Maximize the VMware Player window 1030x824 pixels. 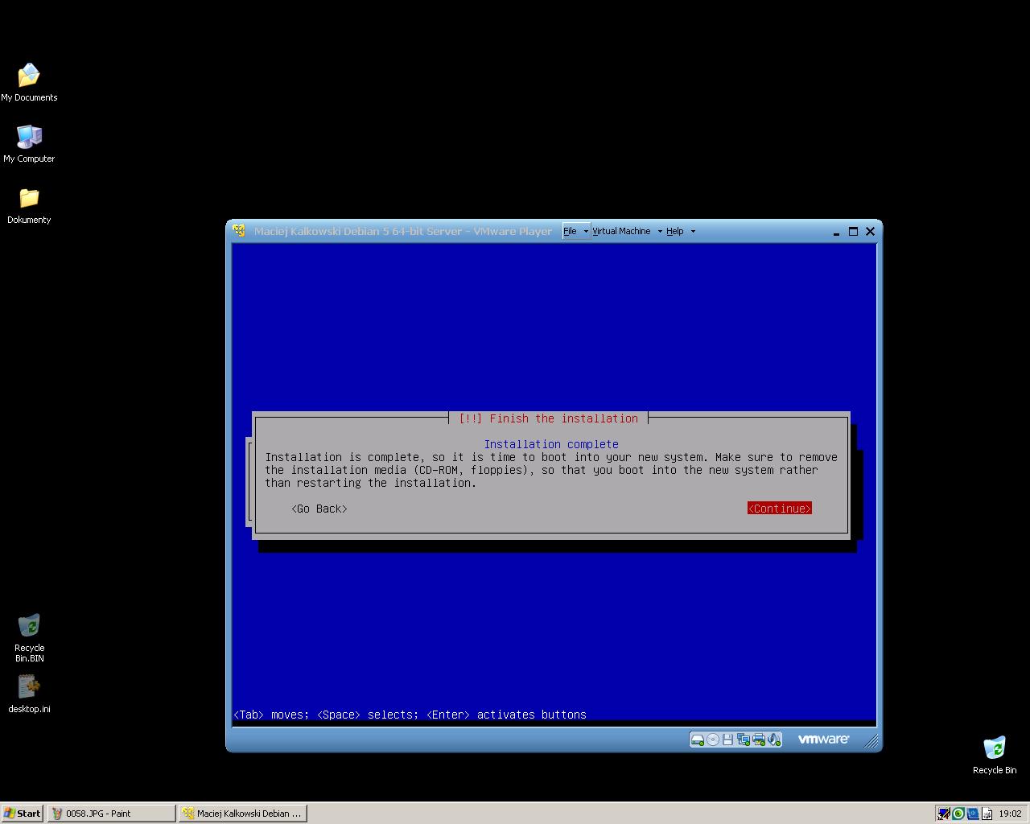tap(853, 232)
